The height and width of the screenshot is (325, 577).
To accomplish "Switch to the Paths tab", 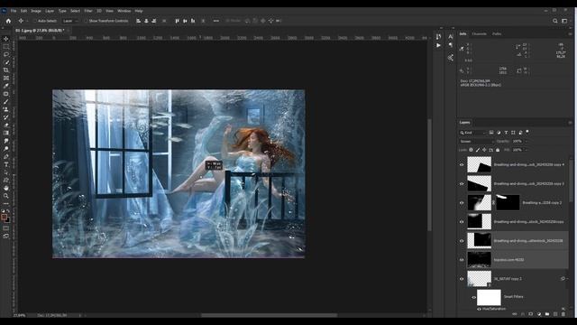I will pyautogui.click(x=497, y=34).
